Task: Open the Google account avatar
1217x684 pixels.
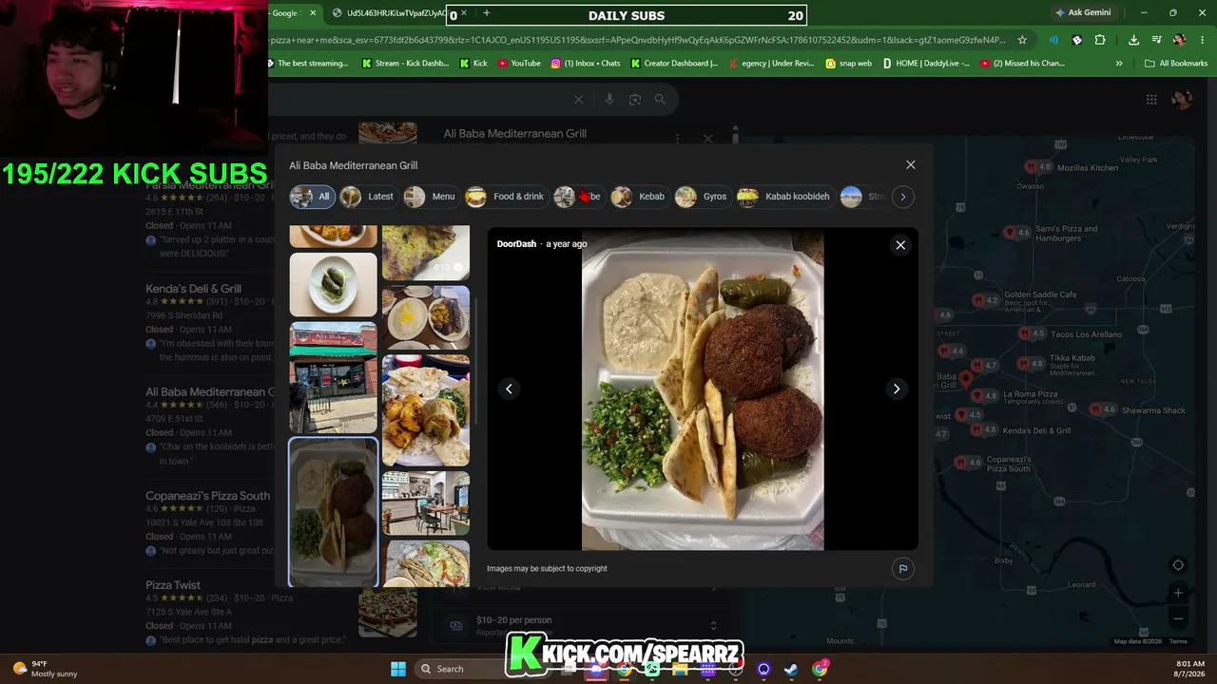Action: pyautogui.click(x=1182, y=99)
